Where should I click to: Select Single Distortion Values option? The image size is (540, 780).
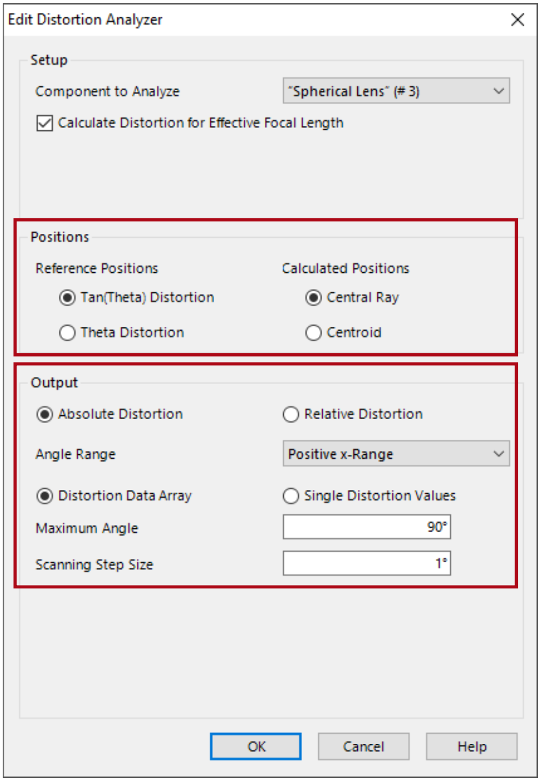pos(291,496)
